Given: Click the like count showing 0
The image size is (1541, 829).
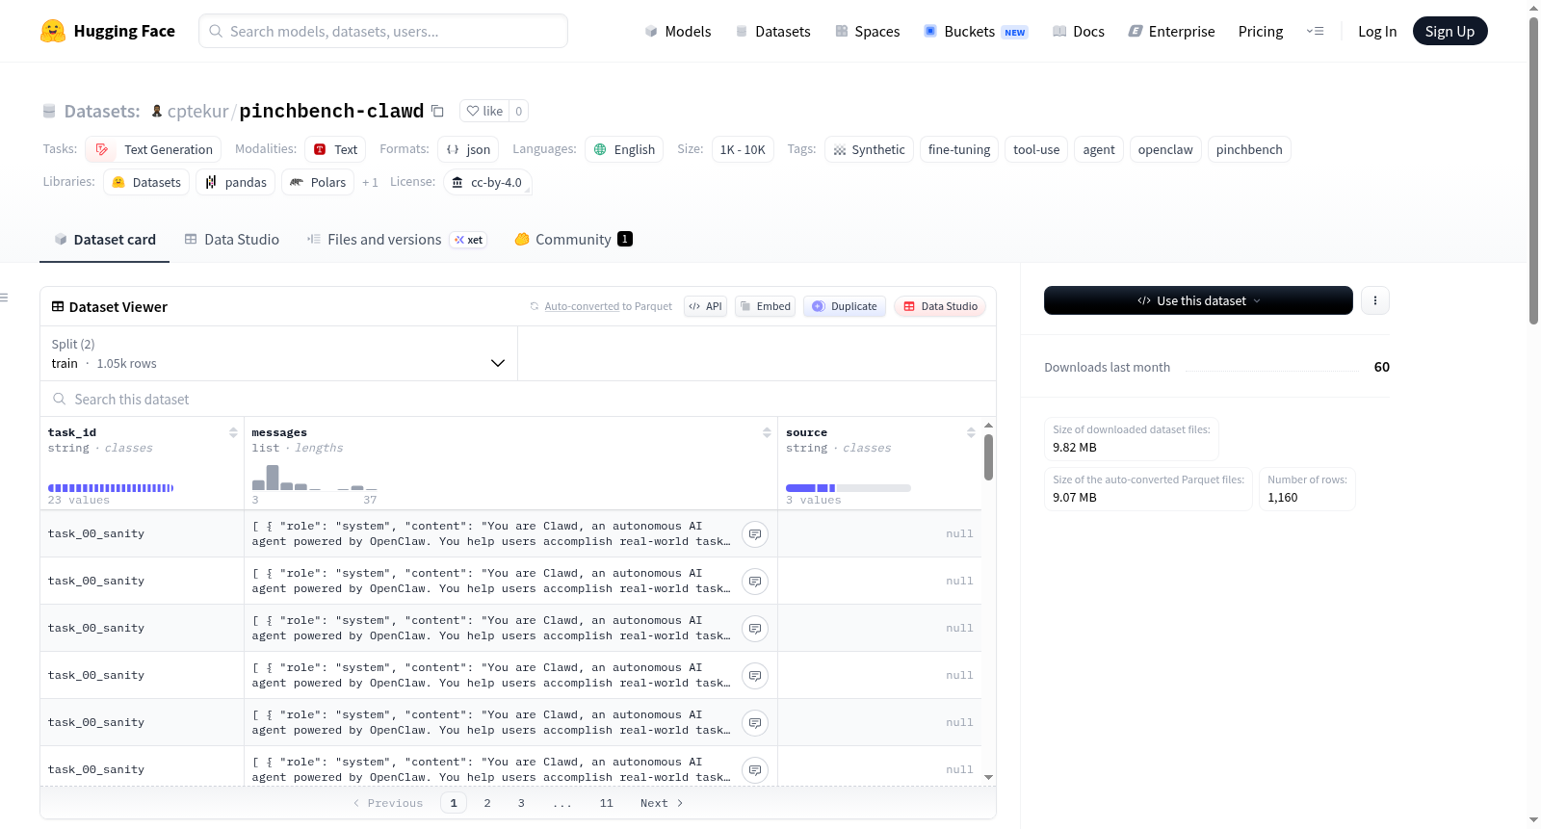Looking at the screenshot, I should point(518,111).
